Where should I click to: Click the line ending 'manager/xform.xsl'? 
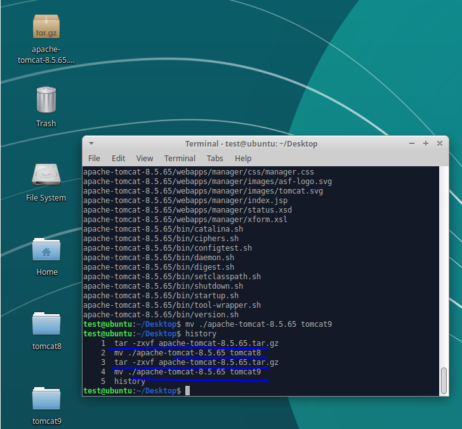[x=185, y=219]
